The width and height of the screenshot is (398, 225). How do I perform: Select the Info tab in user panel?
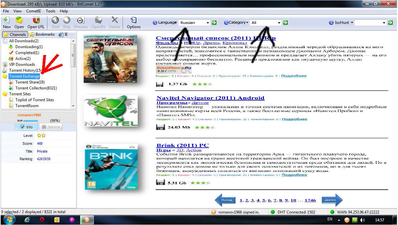tap(26, 127)
